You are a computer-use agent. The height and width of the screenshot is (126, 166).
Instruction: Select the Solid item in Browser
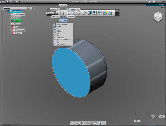pos(16,21)
